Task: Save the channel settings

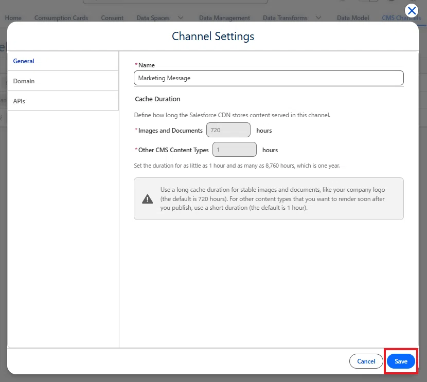Action: tap(401, 361)
